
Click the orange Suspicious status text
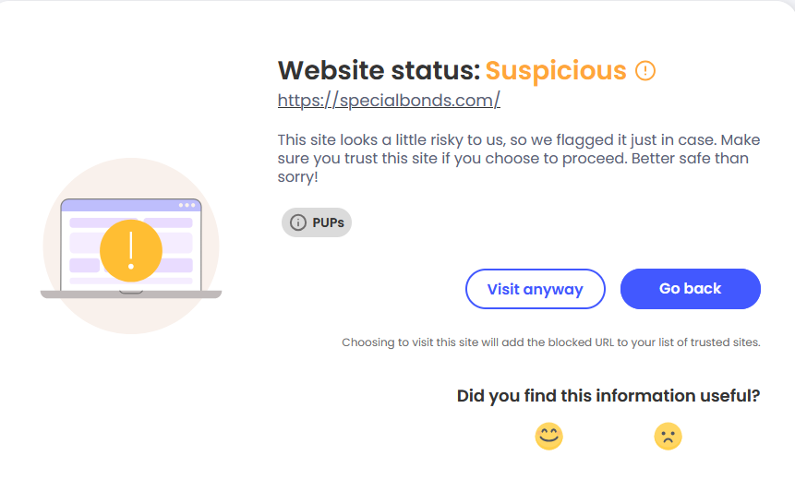pyautogui.click(x=556, y=70)
